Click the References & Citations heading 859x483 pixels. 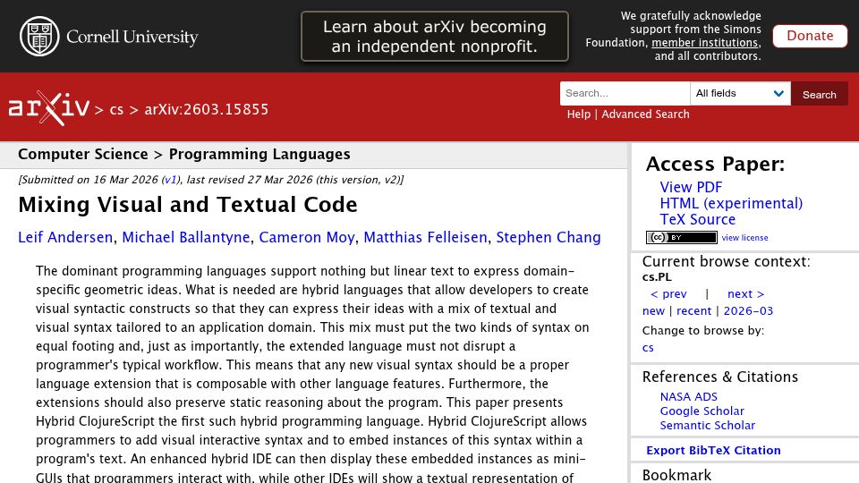pyautogui.click(x=719, y=377)
